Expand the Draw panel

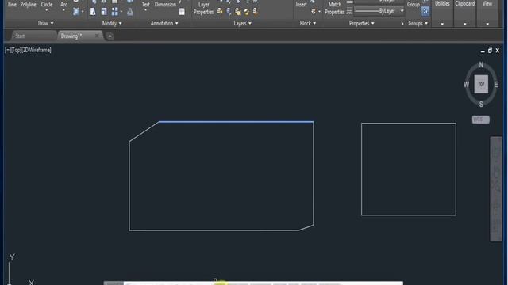46,23
